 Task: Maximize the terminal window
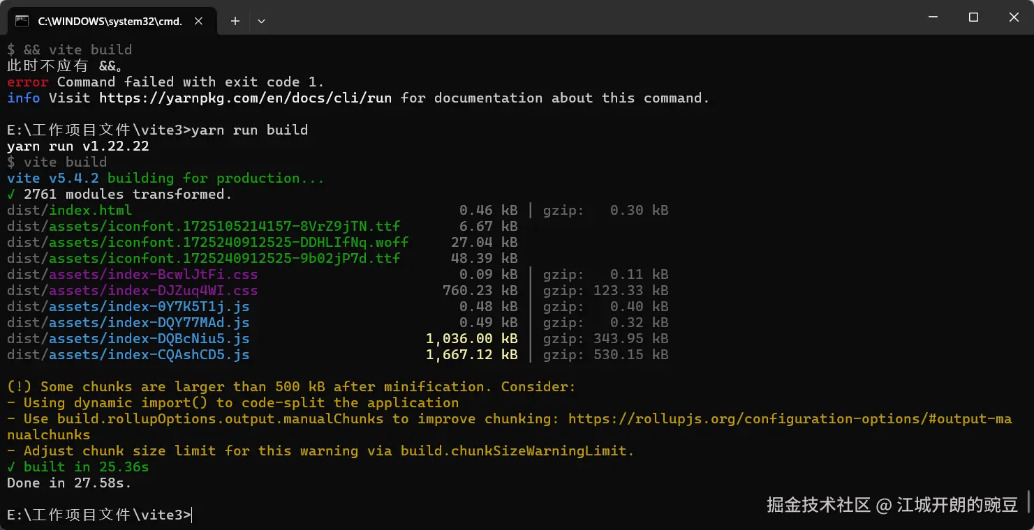pyautogui.click(x=973, y=17)
